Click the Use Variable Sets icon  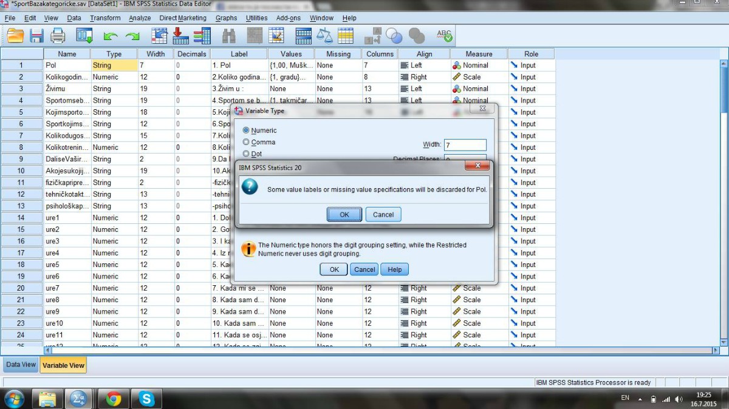394,36
